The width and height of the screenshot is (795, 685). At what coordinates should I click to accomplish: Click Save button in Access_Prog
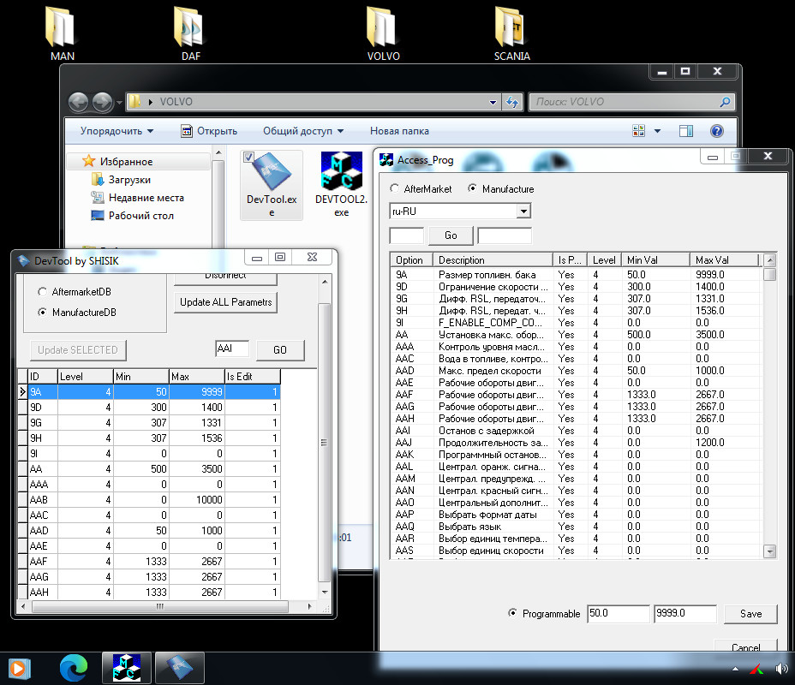750,613
